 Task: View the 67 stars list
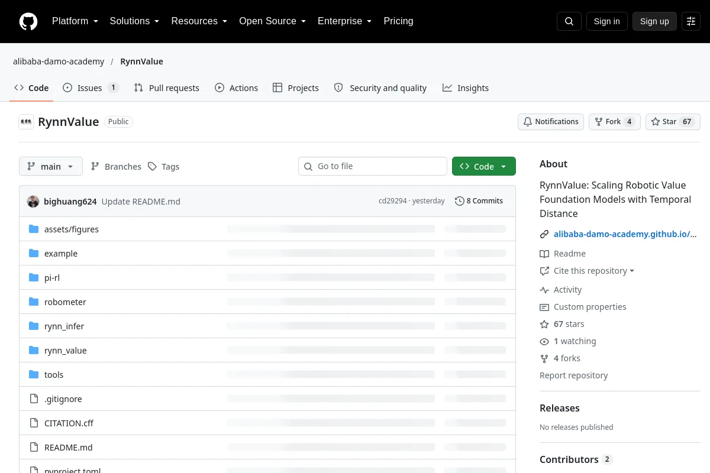coord(562,324)
